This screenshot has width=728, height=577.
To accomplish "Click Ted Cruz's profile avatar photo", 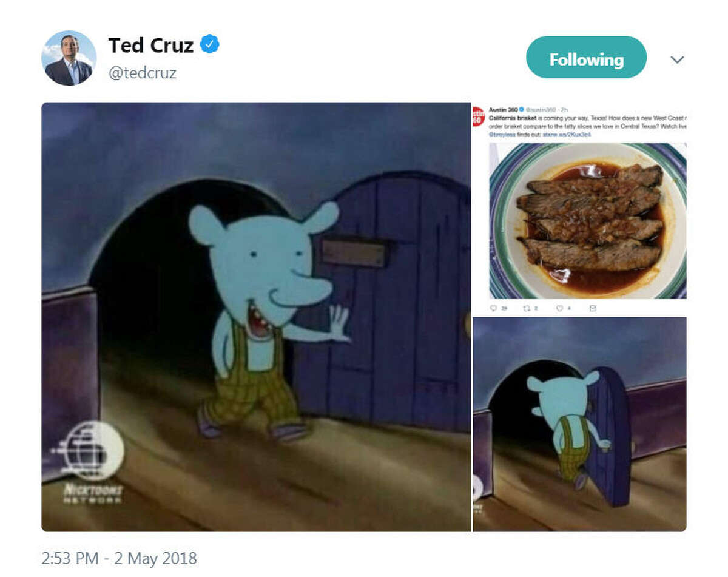I will [x=69, y=58].
